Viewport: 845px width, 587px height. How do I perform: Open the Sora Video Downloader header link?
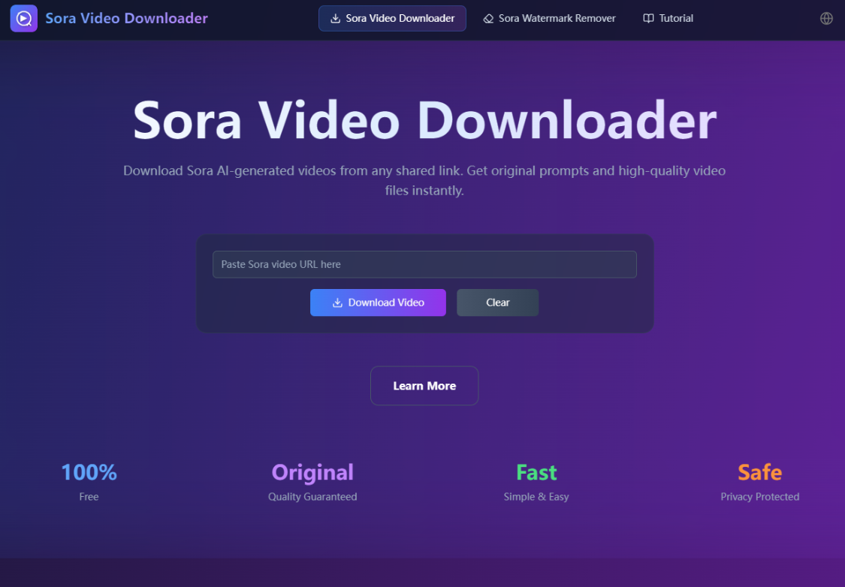point(126,17)
